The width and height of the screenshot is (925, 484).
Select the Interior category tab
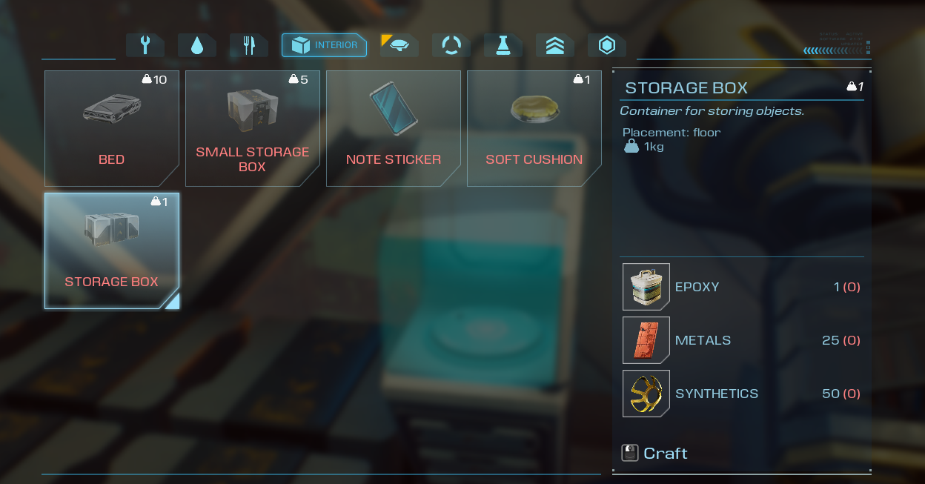(324, 45)
